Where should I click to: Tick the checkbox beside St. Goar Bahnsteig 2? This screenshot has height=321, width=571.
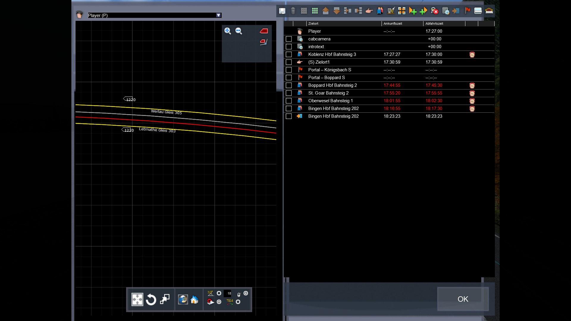(x=288, y=93)
